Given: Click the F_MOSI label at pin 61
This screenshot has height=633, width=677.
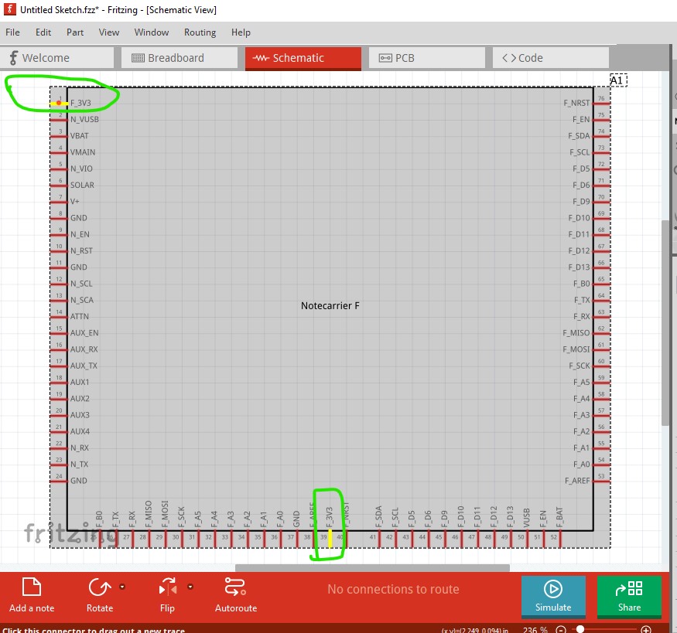Looking at the screenshot, I should click(576, 349).
